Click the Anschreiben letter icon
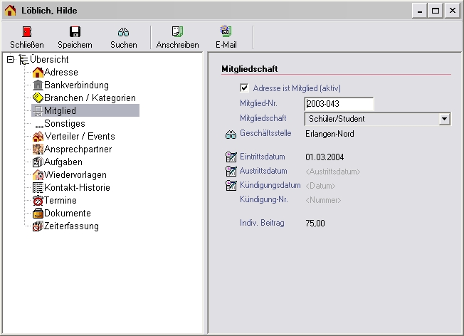 point(177,32)
